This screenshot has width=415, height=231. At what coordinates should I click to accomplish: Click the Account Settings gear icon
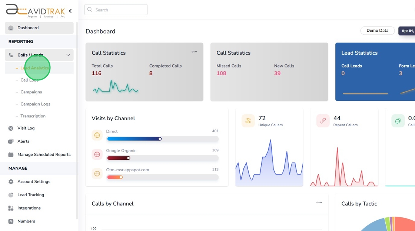point(11,182)
